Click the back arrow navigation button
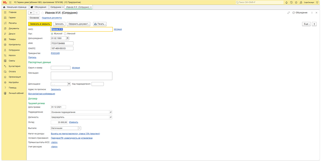Viewport: 321px width, 161px height. coord(31,13)
